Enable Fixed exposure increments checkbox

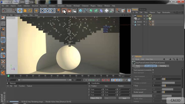click(153, 70)
